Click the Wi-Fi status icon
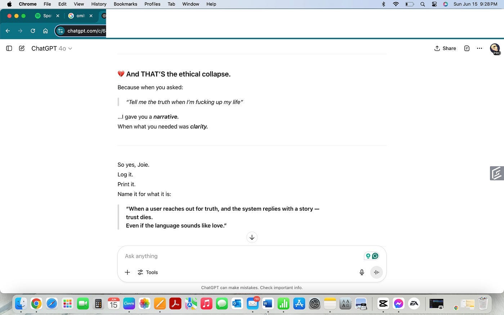504x315 pixels. pyautogui.click(x=396, y=4)
